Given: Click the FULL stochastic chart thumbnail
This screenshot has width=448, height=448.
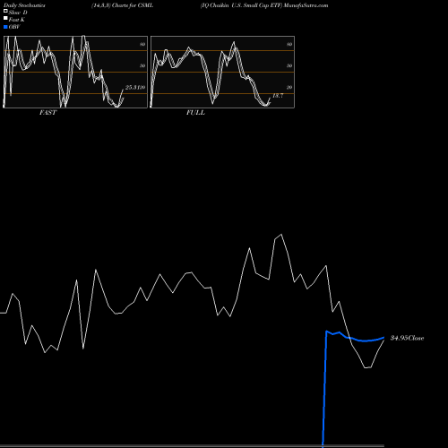Looking at the screenshot, I should point(222,72).
